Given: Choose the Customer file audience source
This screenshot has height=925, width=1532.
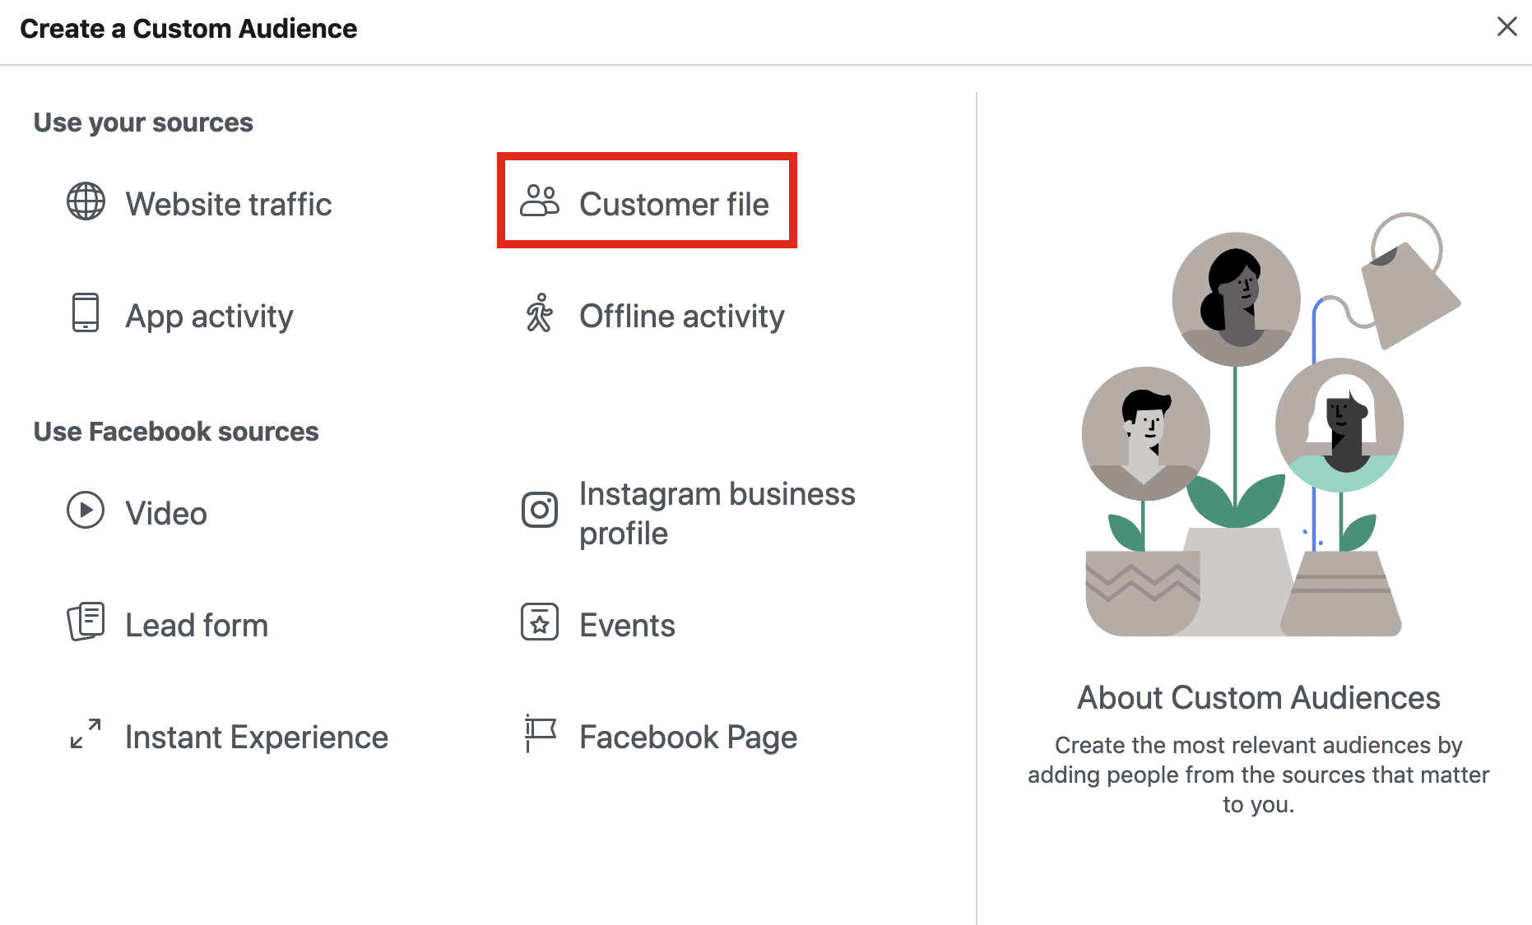Looking at the screenshot, I should (x=675, y=204).
